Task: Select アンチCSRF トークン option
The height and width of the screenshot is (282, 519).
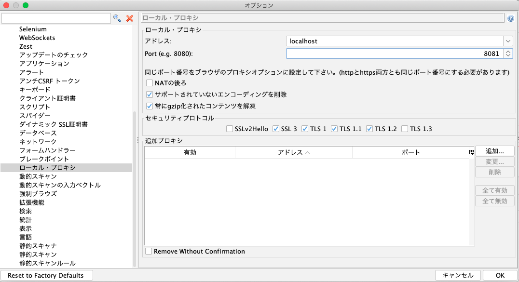Action: 50,81
